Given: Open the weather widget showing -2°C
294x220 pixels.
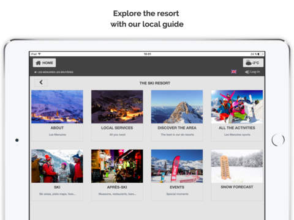Looking at the screenshot, I should tap(253, 63).
